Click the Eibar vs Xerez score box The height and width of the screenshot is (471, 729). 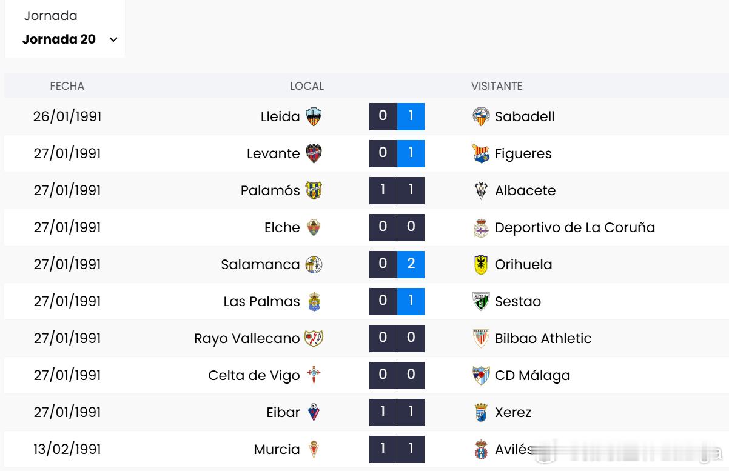point(397,412)
